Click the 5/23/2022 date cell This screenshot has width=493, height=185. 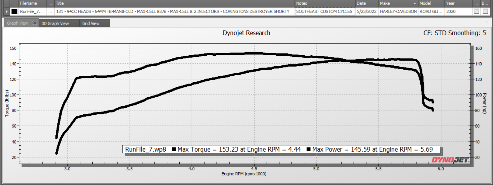click(367, 11)
